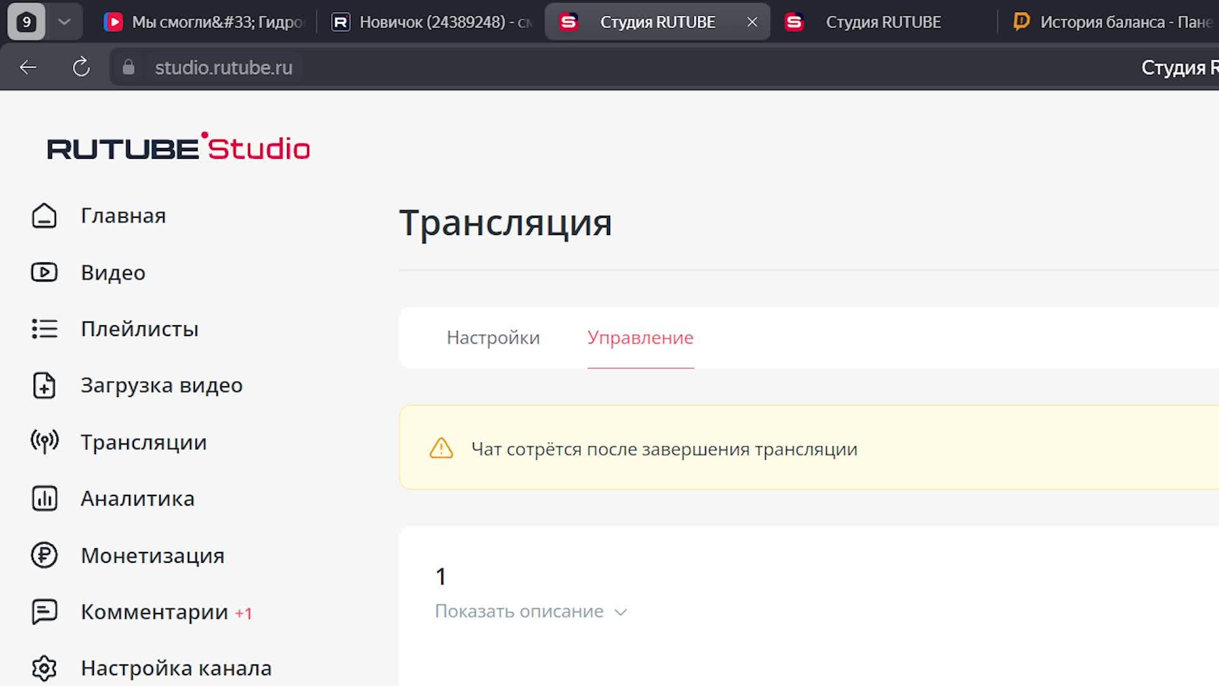Open Комментарии with +1 badge
The width and height of the screenshot is (1219, 686).
coord(166,612)
